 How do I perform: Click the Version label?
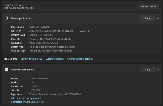(x=15, y=82)
